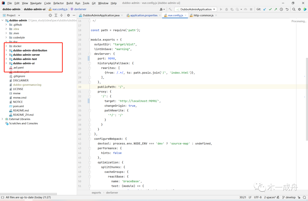Screen dimensions: 308x201
Task: Run with coverage icon
Action: pyautogui.click(x=232, y=9)
